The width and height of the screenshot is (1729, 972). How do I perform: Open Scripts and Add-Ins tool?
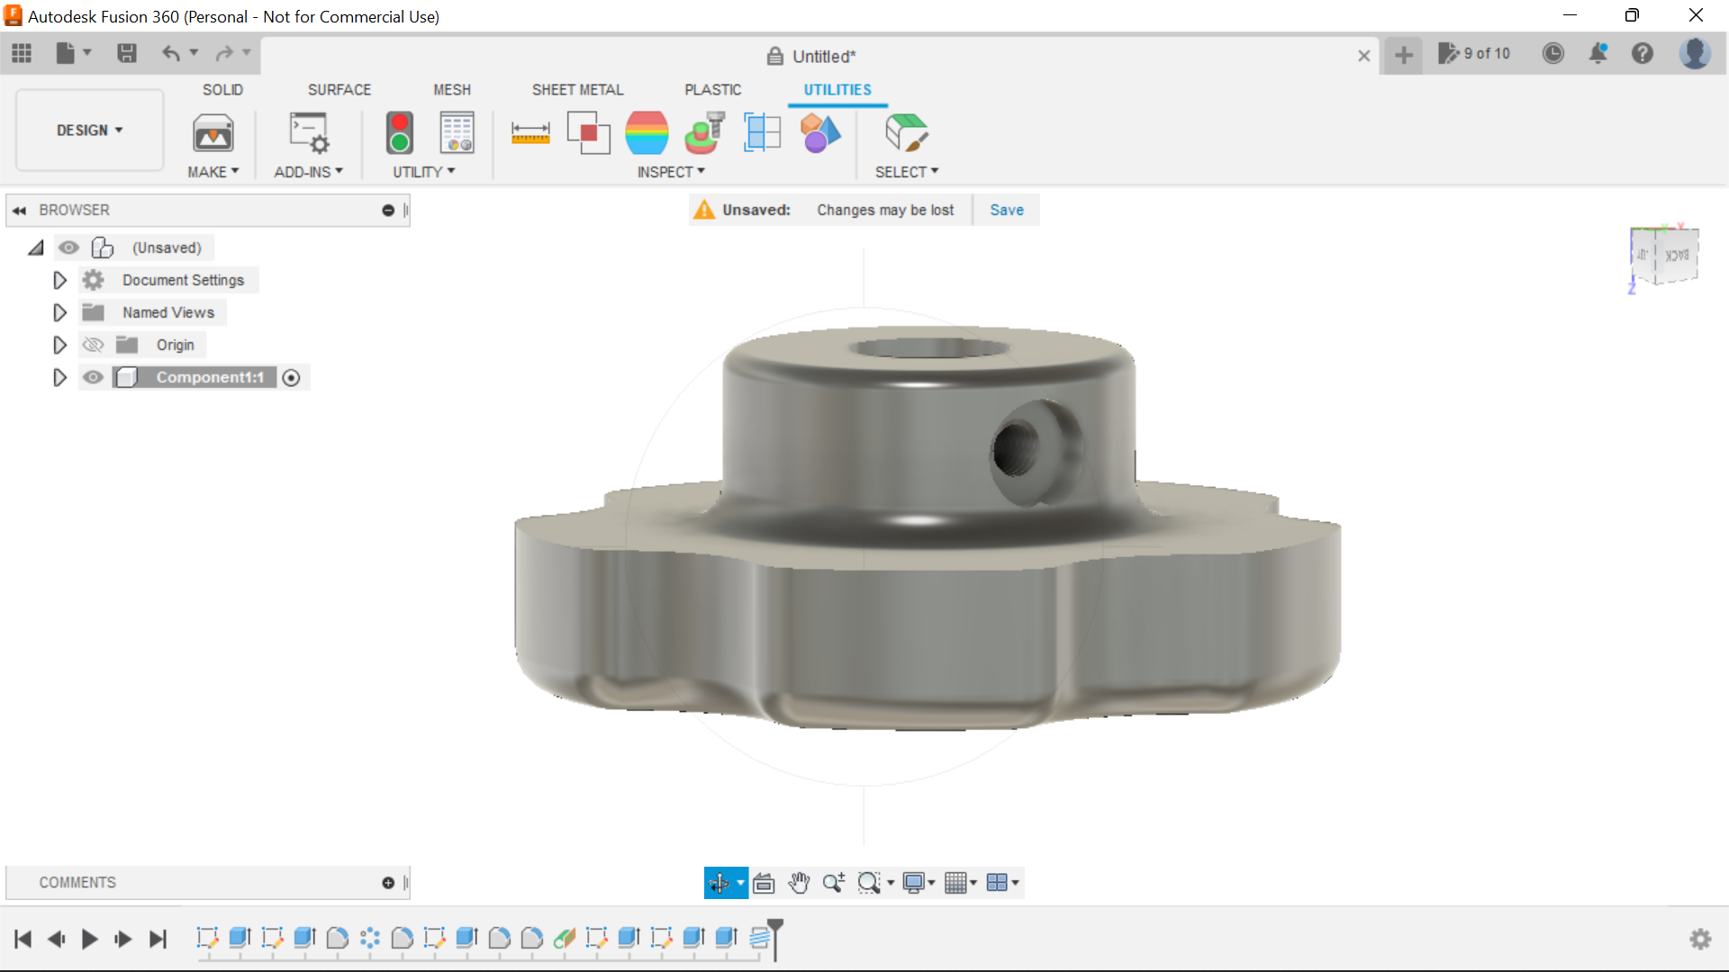[309, 133]
